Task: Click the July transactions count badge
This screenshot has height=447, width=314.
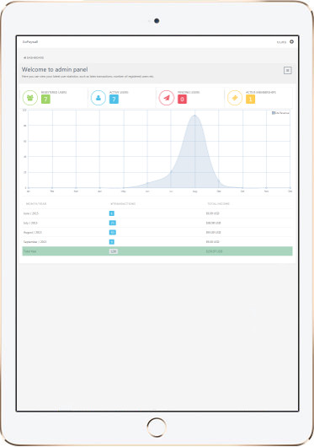Action: [112, 223]
